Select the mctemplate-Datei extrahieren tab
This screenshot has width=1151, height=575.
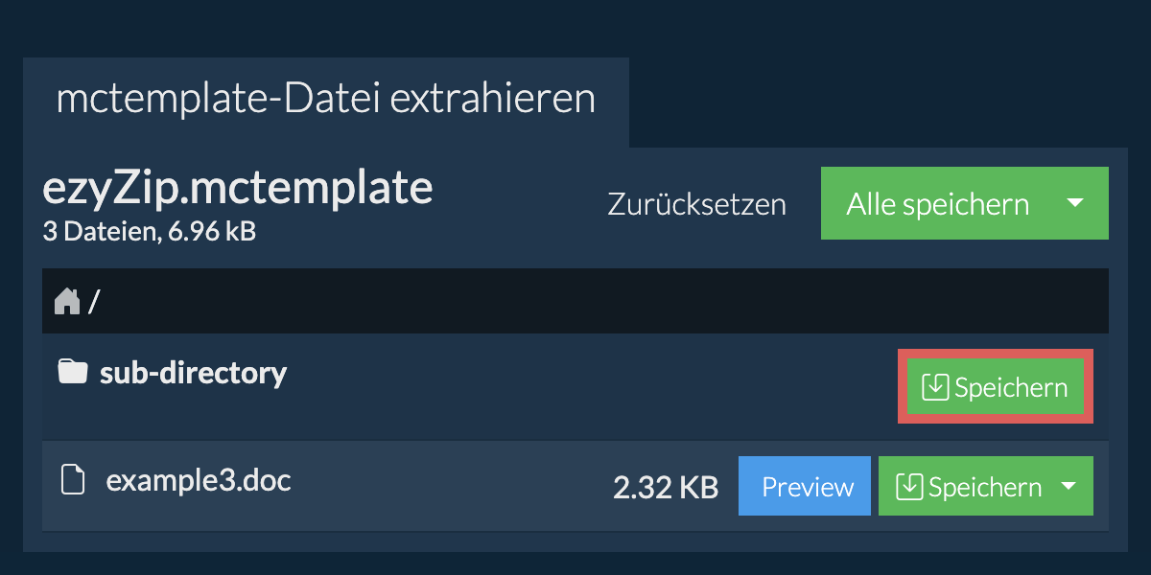[325, 100]
